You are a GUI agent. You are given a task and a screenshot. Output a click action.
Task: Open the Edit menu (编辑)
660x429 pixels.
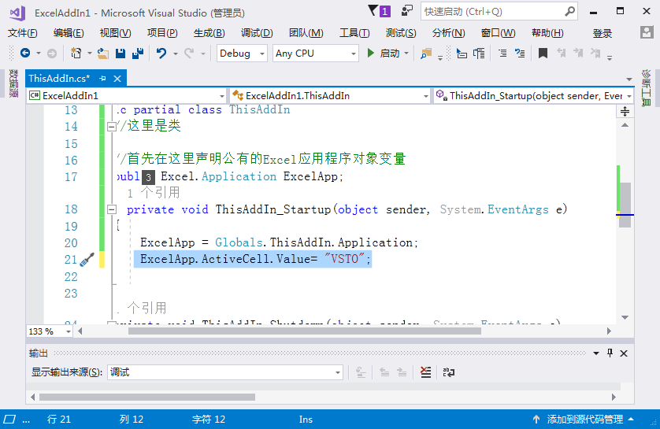[69, 33]
